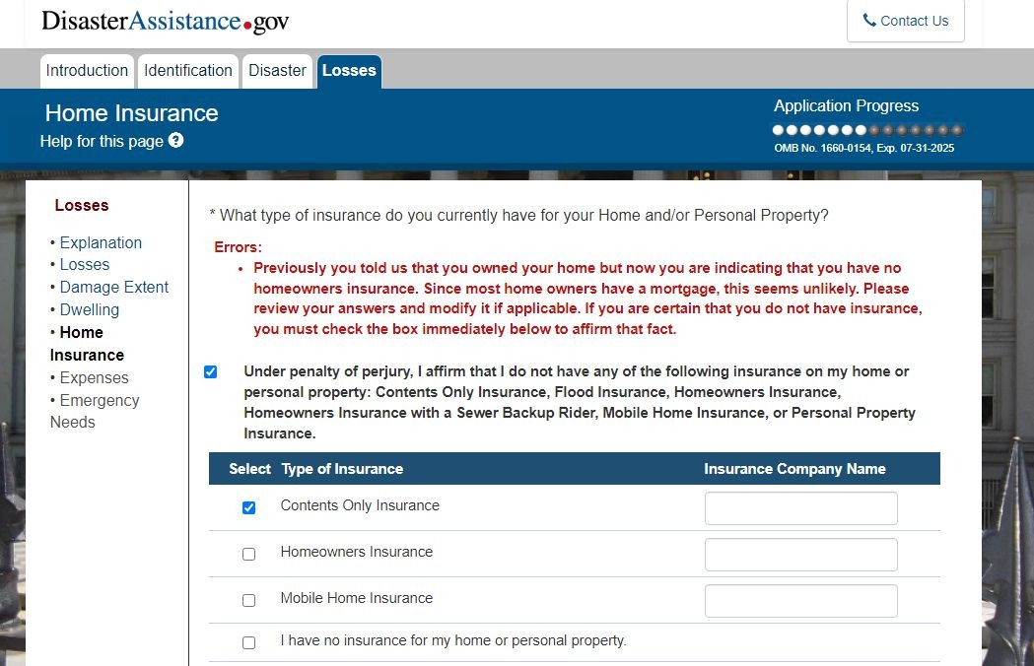The height and width of the screenshot is (666, 1034).
Task: Click the DisasterAssistance.gov logo
Action: 166,21
